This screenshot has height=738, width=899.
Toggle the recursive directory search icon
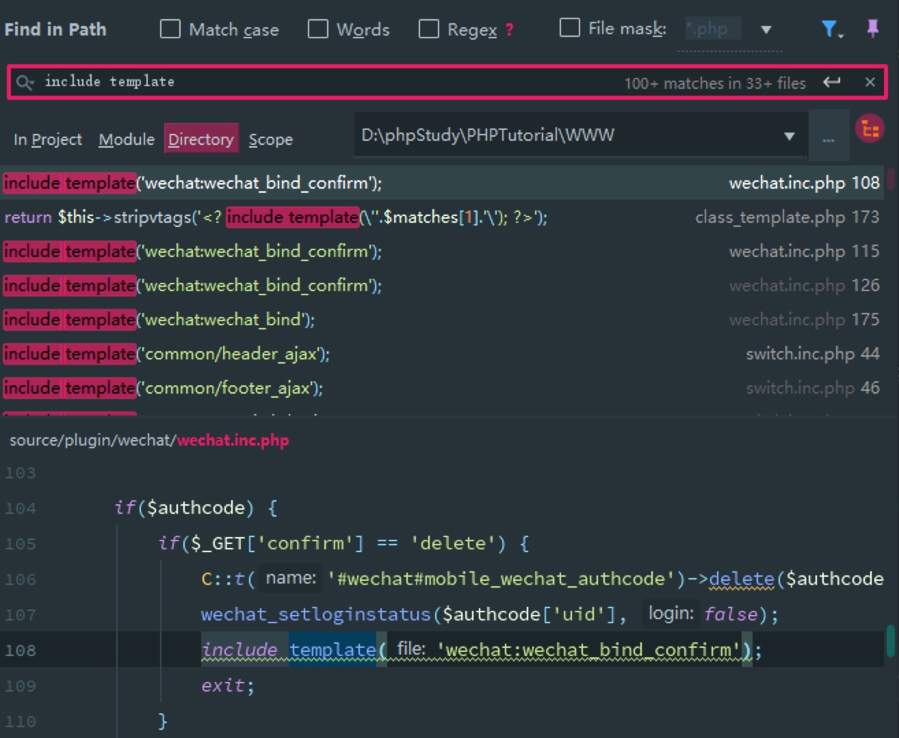870,128
